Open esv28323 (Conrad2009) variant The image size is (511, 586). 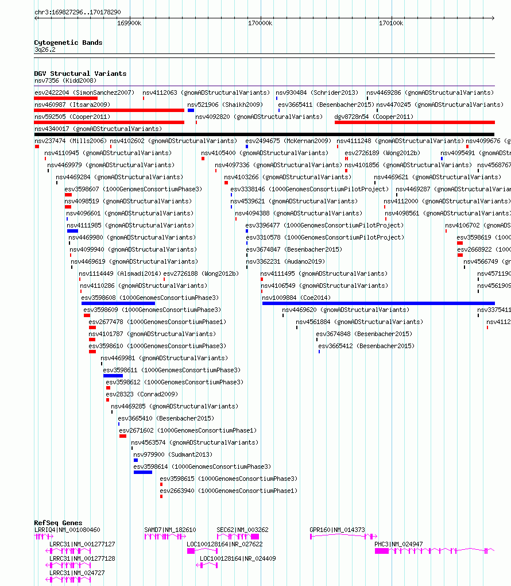pyautogui.click(x=142, y=394)
